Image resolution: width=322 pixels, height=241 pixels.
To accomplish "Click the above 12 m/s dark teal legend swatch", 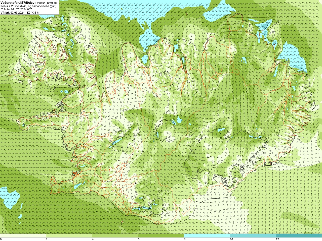I will [x=299, y=236].
